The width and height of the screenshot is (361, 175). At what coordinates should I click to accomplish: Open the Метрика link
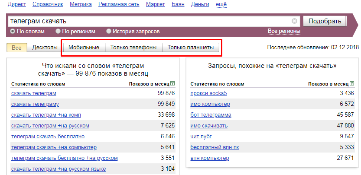pyautogui.click(x=81, y=4)
